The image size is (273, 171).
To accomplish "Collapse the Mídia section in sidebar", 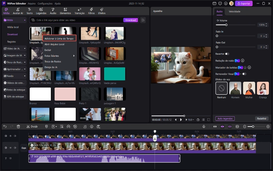I will [25, 20].
